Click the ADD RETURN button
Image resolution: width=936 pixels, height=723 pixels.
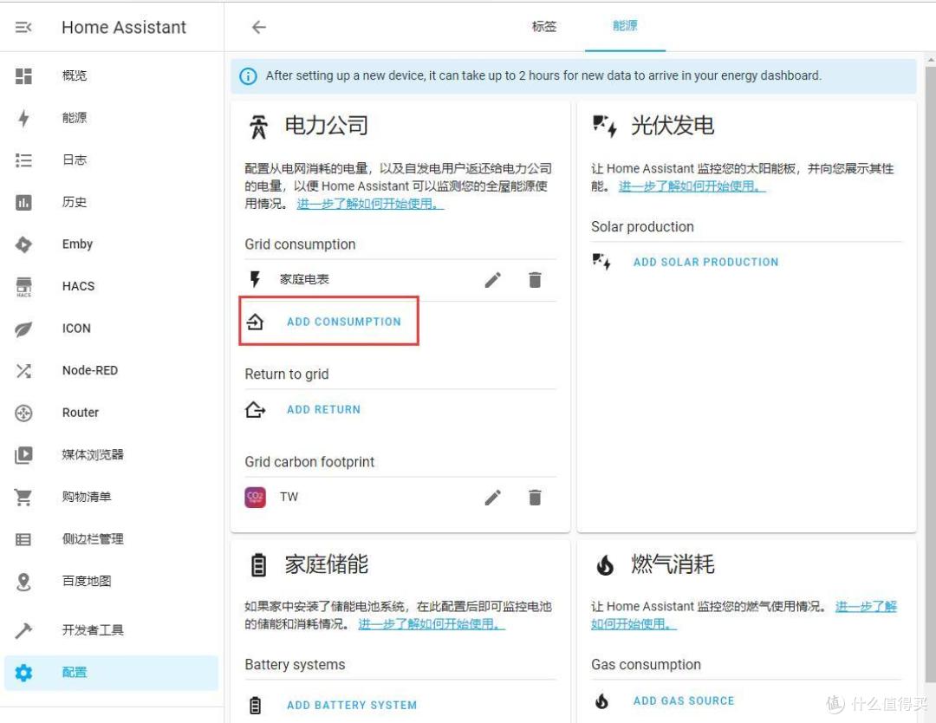click(x=323, y=409)
